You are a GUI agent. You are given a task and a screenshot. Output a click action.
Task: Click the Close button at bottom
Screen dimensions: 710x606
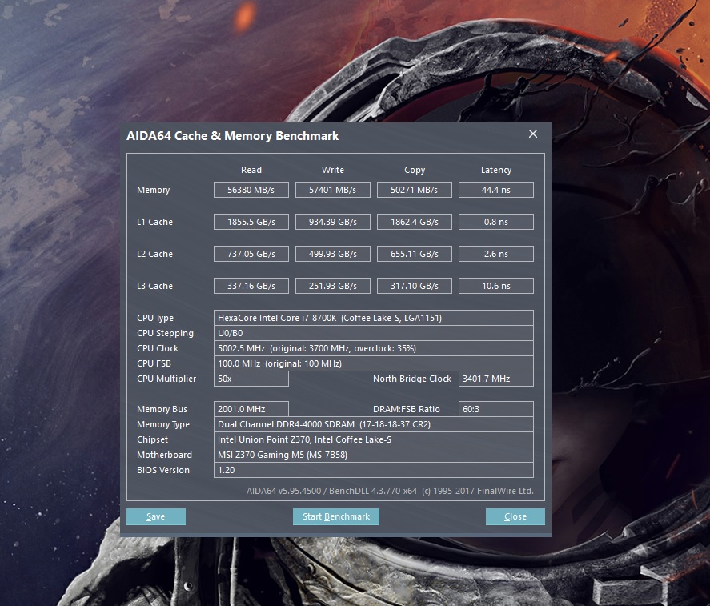pyautogui.click(x=515, y=516)
